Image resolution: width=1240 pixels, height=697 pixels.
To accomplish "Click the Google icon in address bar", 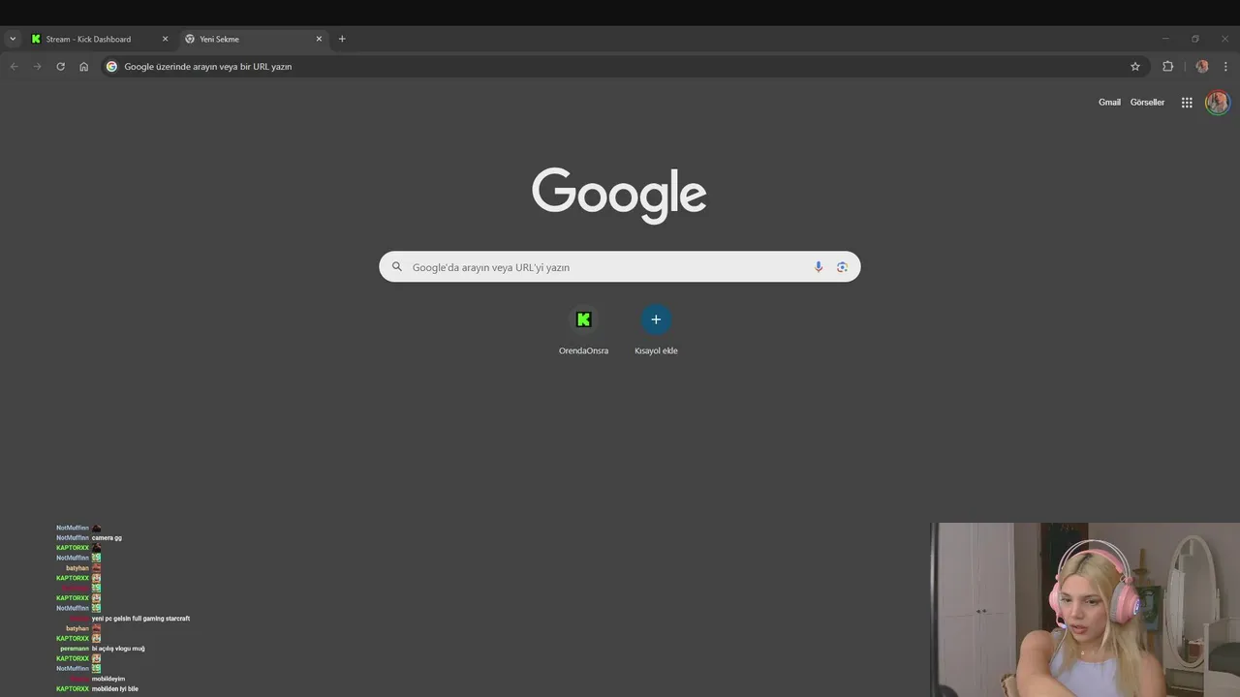I will click(x=112, y=67).
